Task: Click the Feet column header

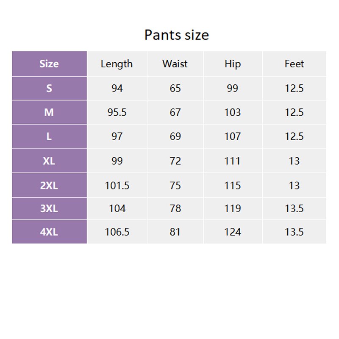Action: pos(294,64)
